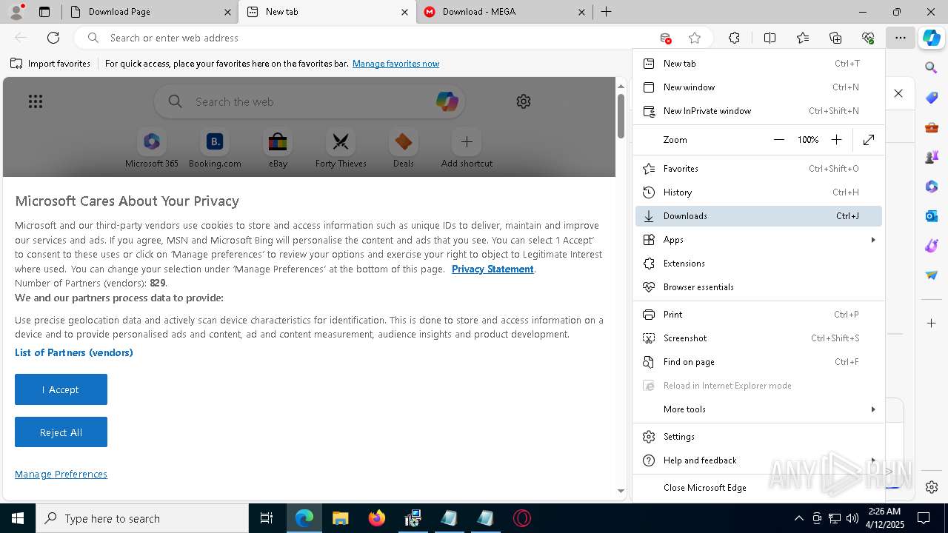
Task: Increase zoom with the plus button
Action: [836, 140]
